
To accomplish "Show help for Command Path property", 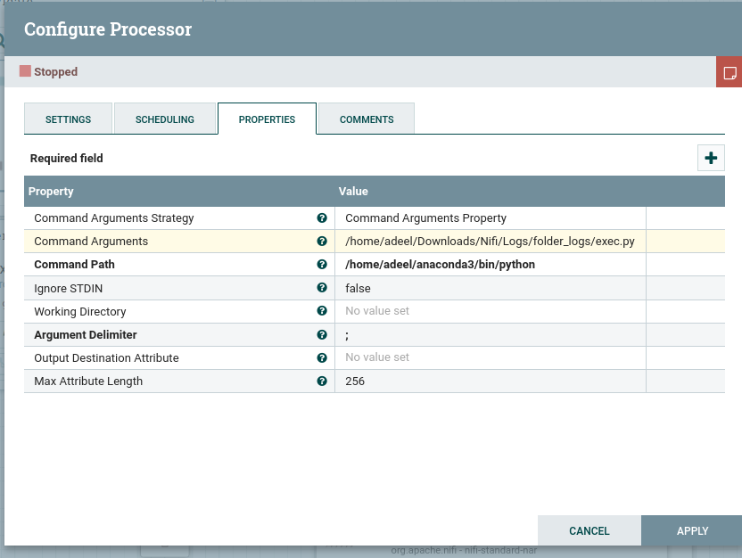I will 322,265.
